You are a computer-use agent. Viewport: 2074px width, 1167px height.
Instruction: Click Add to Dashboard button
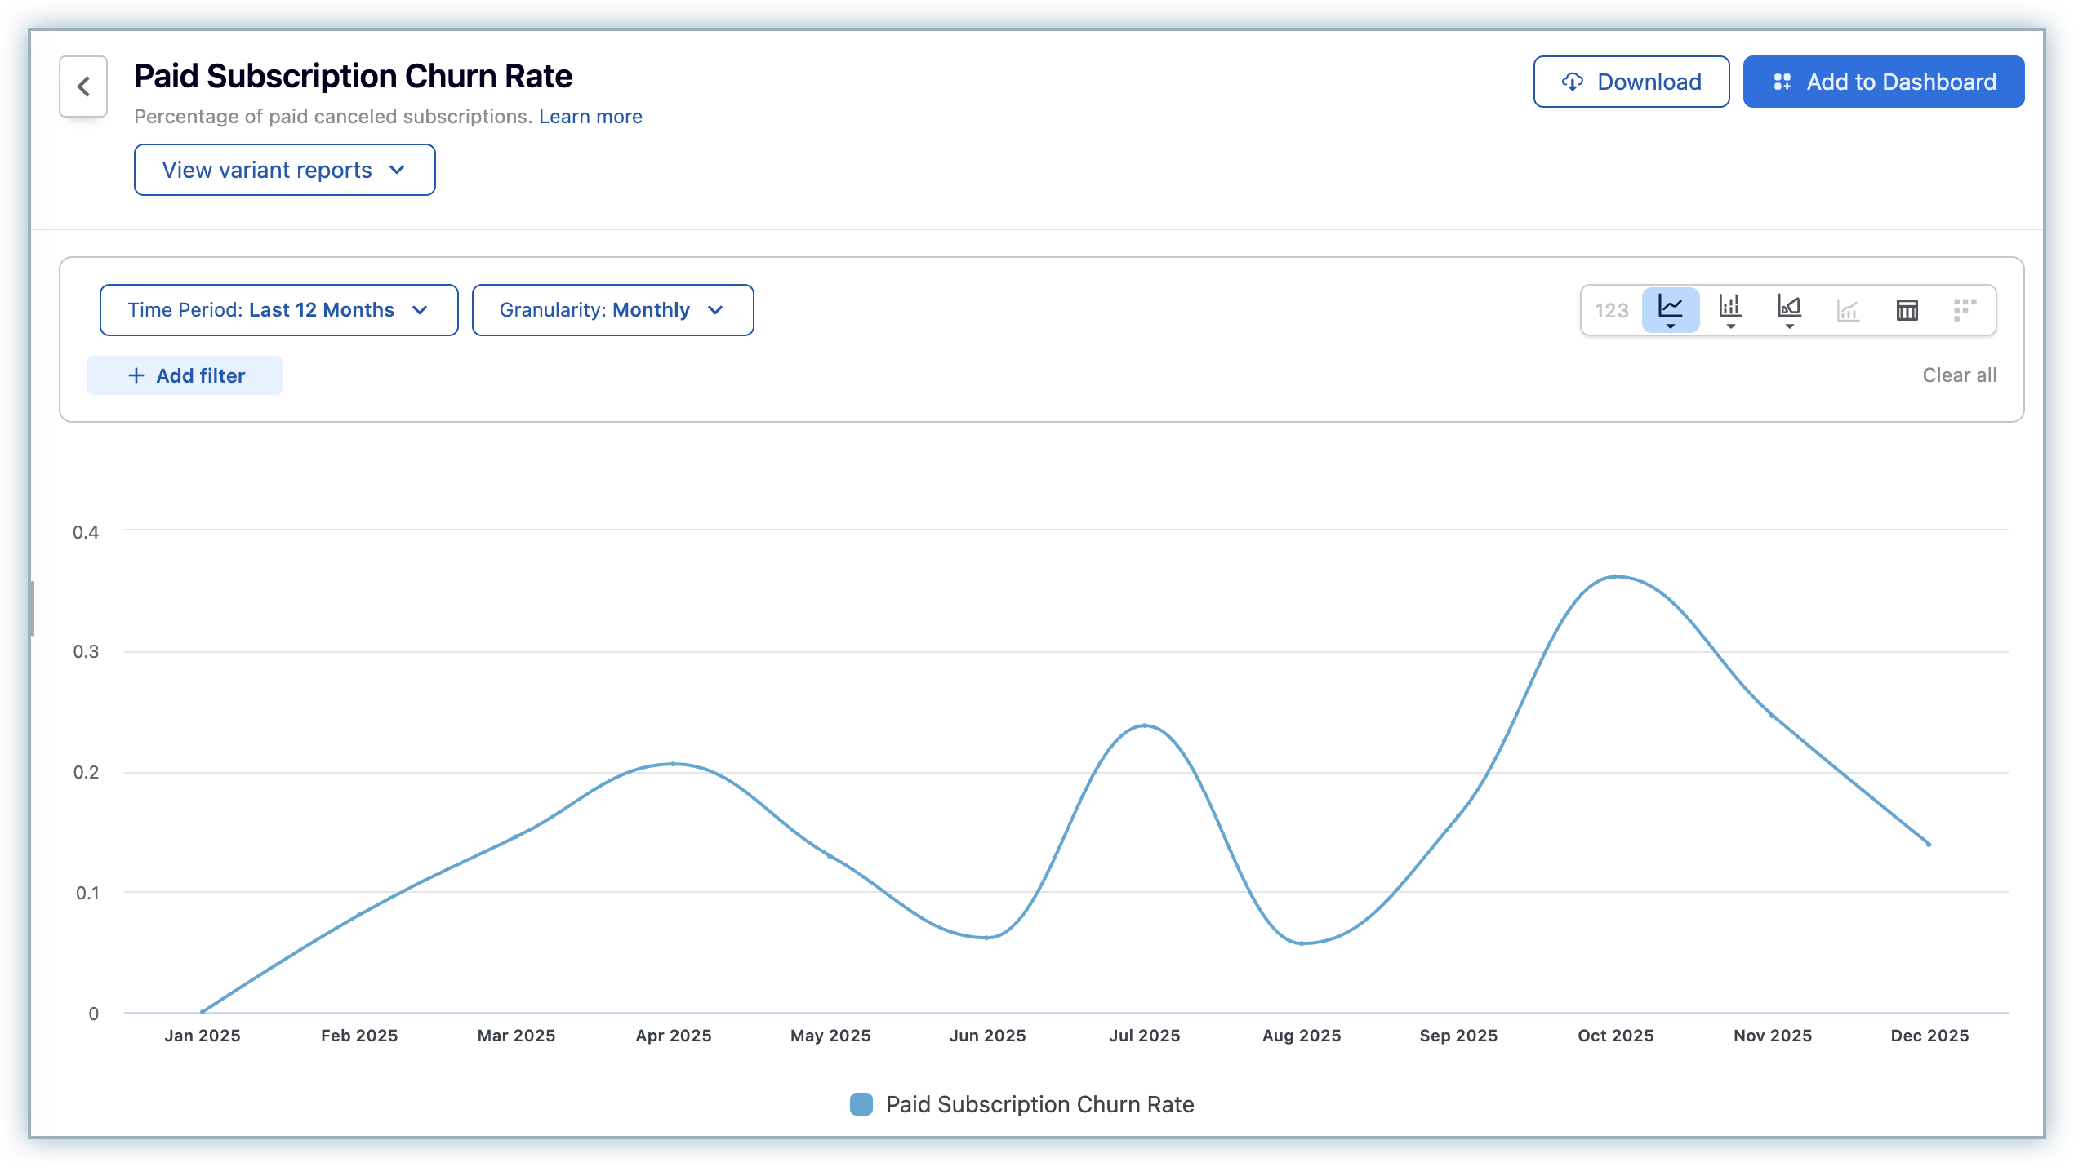pos(1883,82)
